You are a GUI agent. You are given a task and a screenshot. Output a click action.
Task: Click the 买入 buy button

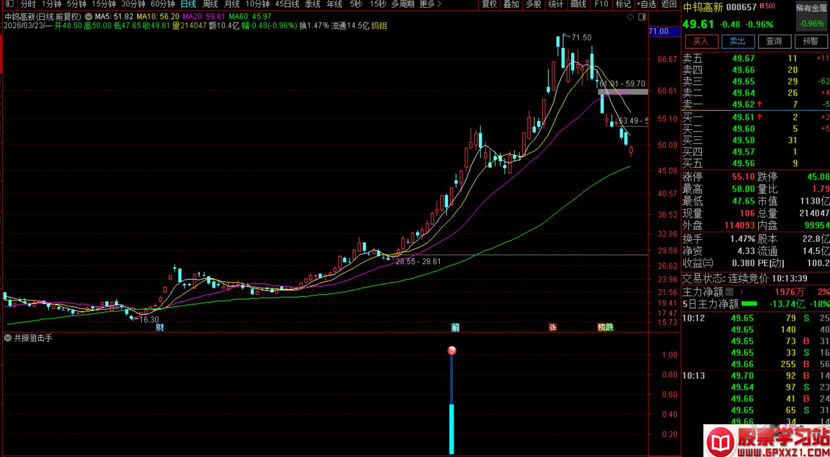(x=701, y=41)
